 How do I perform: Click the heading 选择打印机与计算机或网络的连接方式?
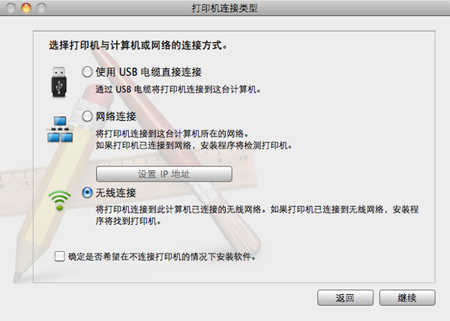[x=138, y=45]
